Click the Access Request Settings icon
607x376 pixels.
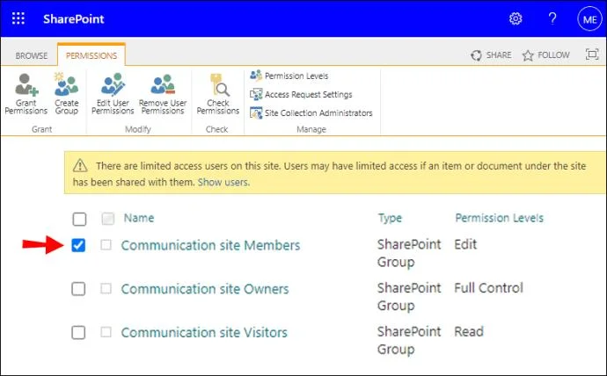click(256, 94)
